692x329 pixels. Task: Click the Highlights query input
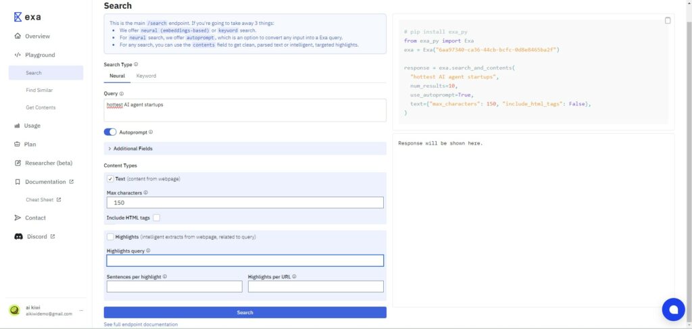245,261
